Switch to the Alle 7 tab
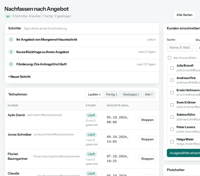Viewport: 200px width, 176px height. (x=149, y=94)
